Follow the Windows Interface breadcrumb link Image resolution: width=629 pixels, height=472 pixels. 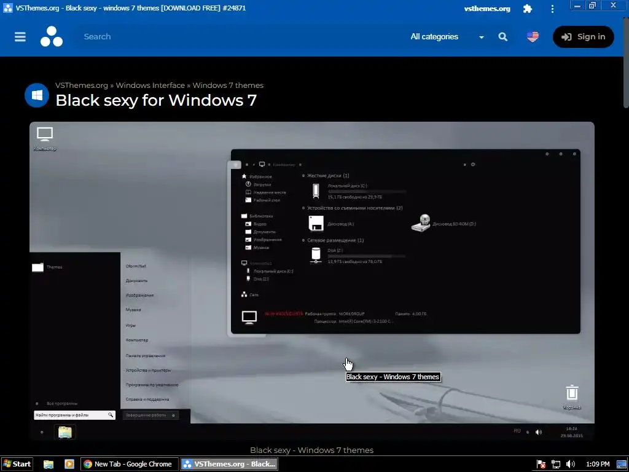(150, 85)
